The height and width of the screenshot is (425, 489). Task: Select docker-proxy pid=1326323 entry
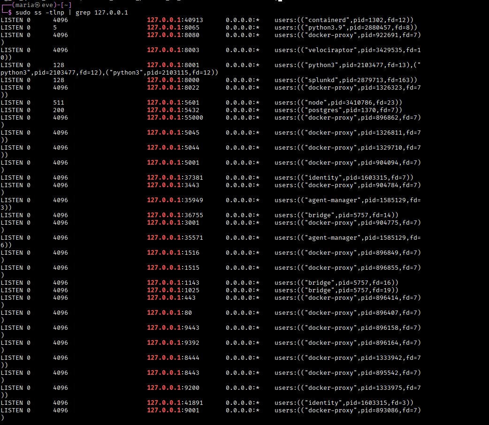348,87
